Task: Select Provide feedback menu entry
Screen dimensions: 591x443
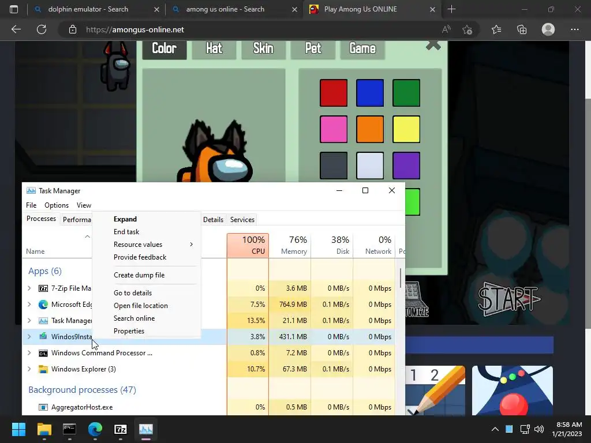Action: (146, 257)
